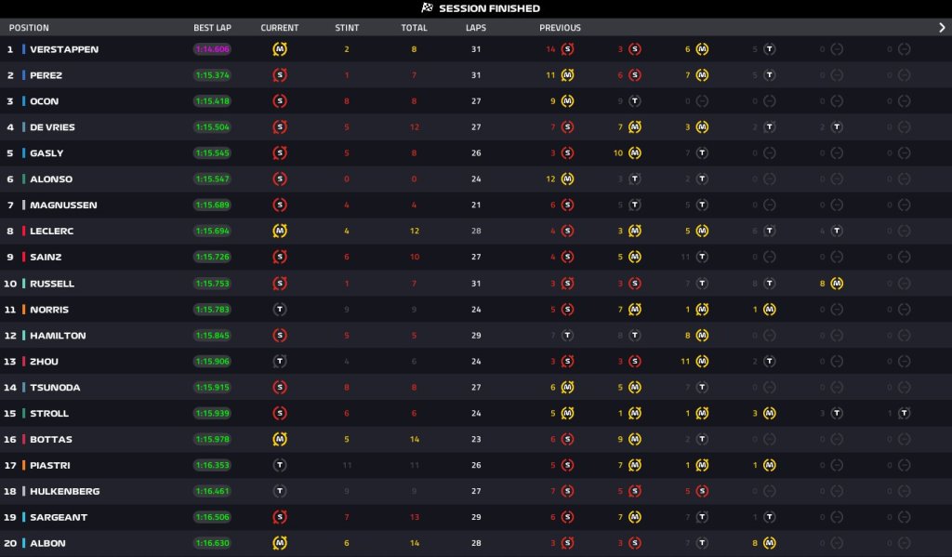The width and height of the screenshot is (952, 557).
Task: Select driver name HAMILTON
Action: tap(58, 336)
